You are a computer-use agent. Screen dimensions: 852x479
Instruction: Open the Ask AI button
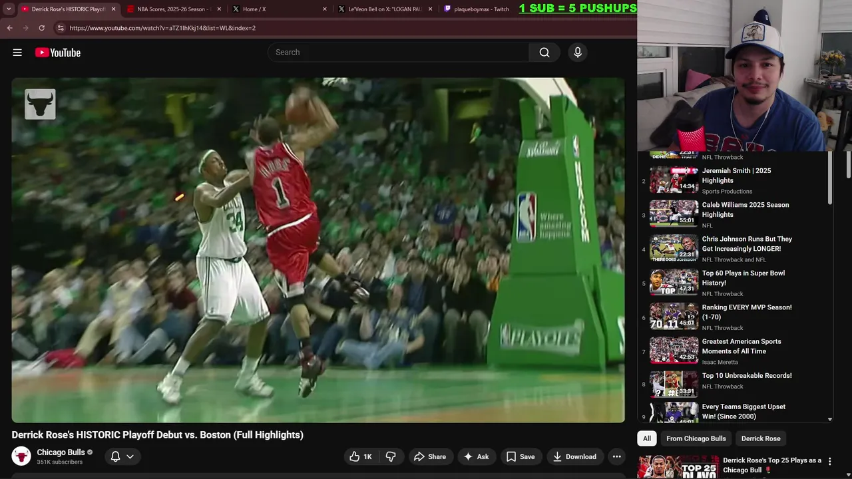477,456
